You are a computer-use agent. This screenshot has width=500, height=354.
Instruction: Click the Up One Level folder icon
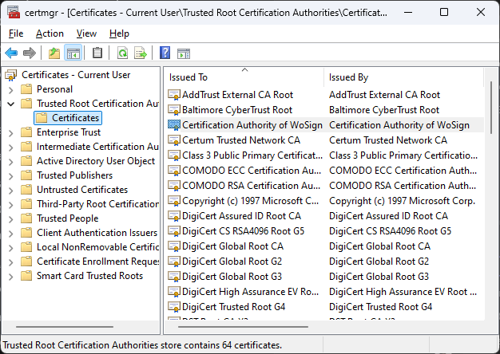tap(54, 53)
